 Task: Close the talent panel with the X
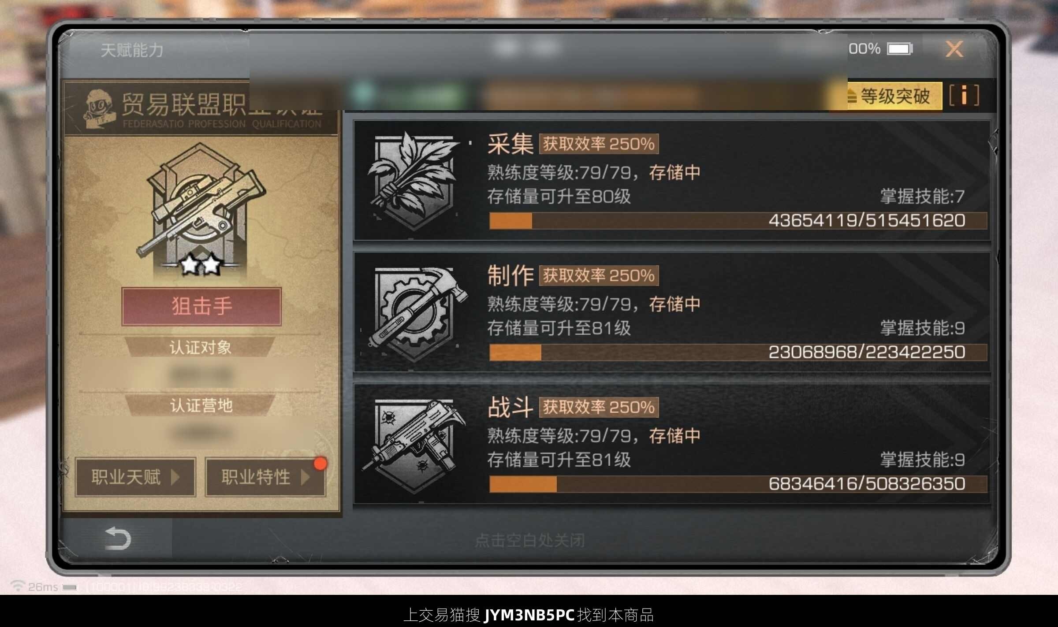(954, 49)
